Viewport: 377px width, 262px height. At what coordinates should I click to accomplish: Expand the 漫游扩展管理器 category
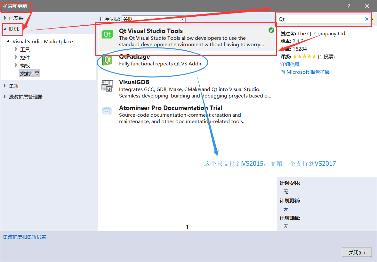coord(5,97)
